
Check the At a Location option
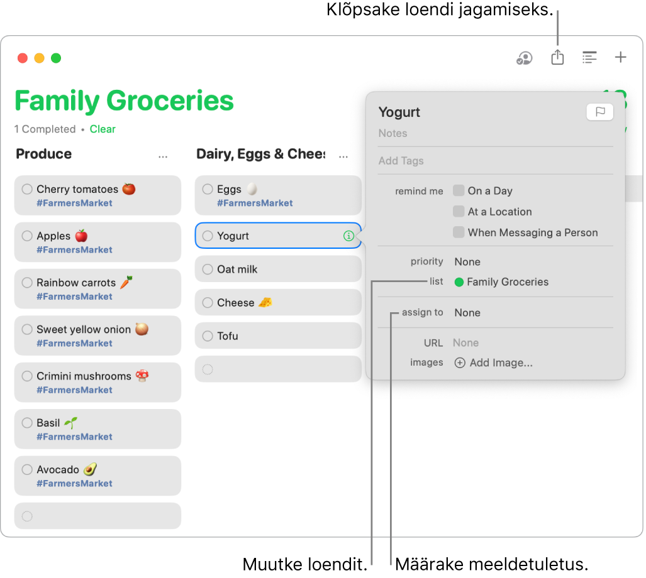click(459, 212)
